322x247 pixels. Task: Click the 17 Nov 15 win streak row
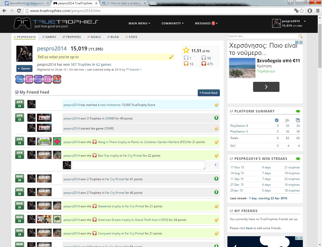tap(265, 167)
